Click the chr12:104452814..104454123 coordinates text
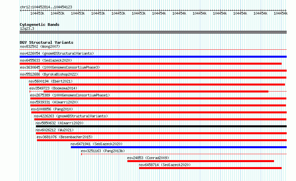The image size is (296, 181). pyautogui.click(x=46, y=7)
